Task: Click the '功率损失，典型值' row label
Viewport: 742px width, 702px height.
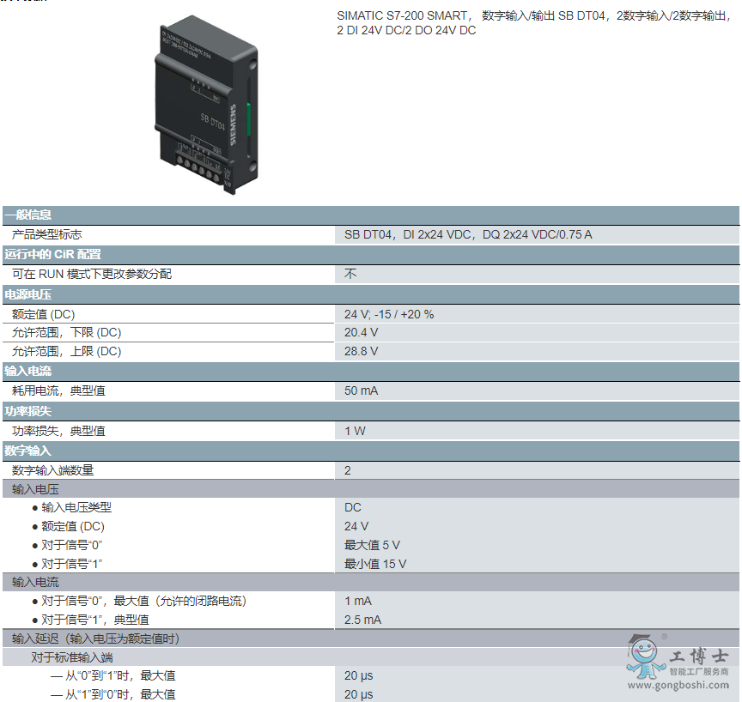Action: pyautogui.click(x=58, y=431)
